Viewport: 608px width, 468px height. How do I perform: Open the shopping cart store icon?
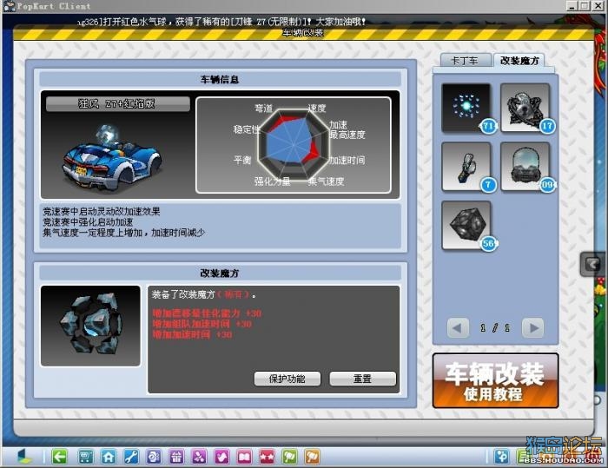pos(86,457)
